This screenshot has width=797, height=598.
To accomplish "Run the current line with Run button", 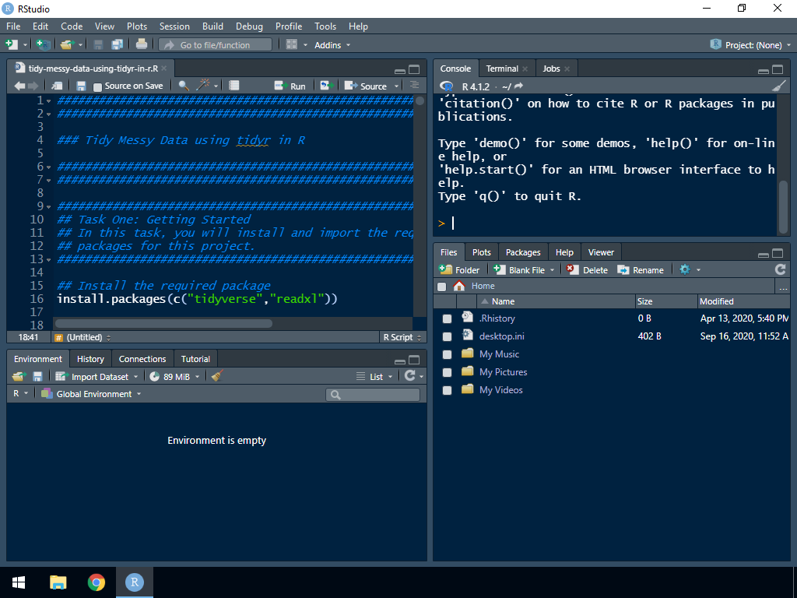I will (x=290, y=86).
